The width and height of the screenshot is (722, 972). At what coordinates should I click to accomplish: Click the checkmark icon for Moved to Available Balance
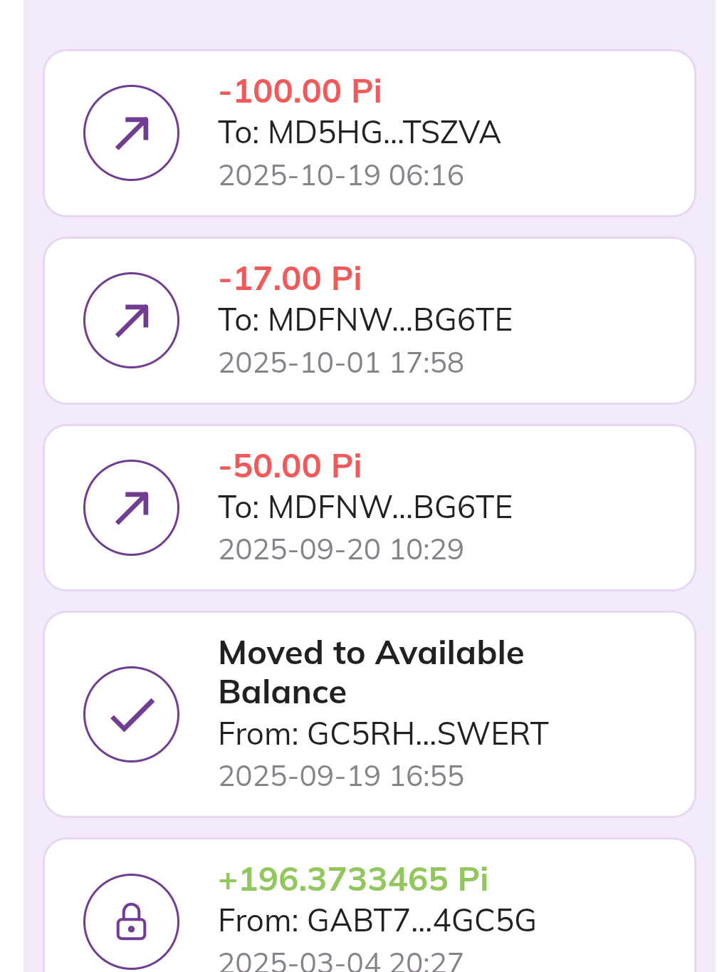[x=131, y=714]
